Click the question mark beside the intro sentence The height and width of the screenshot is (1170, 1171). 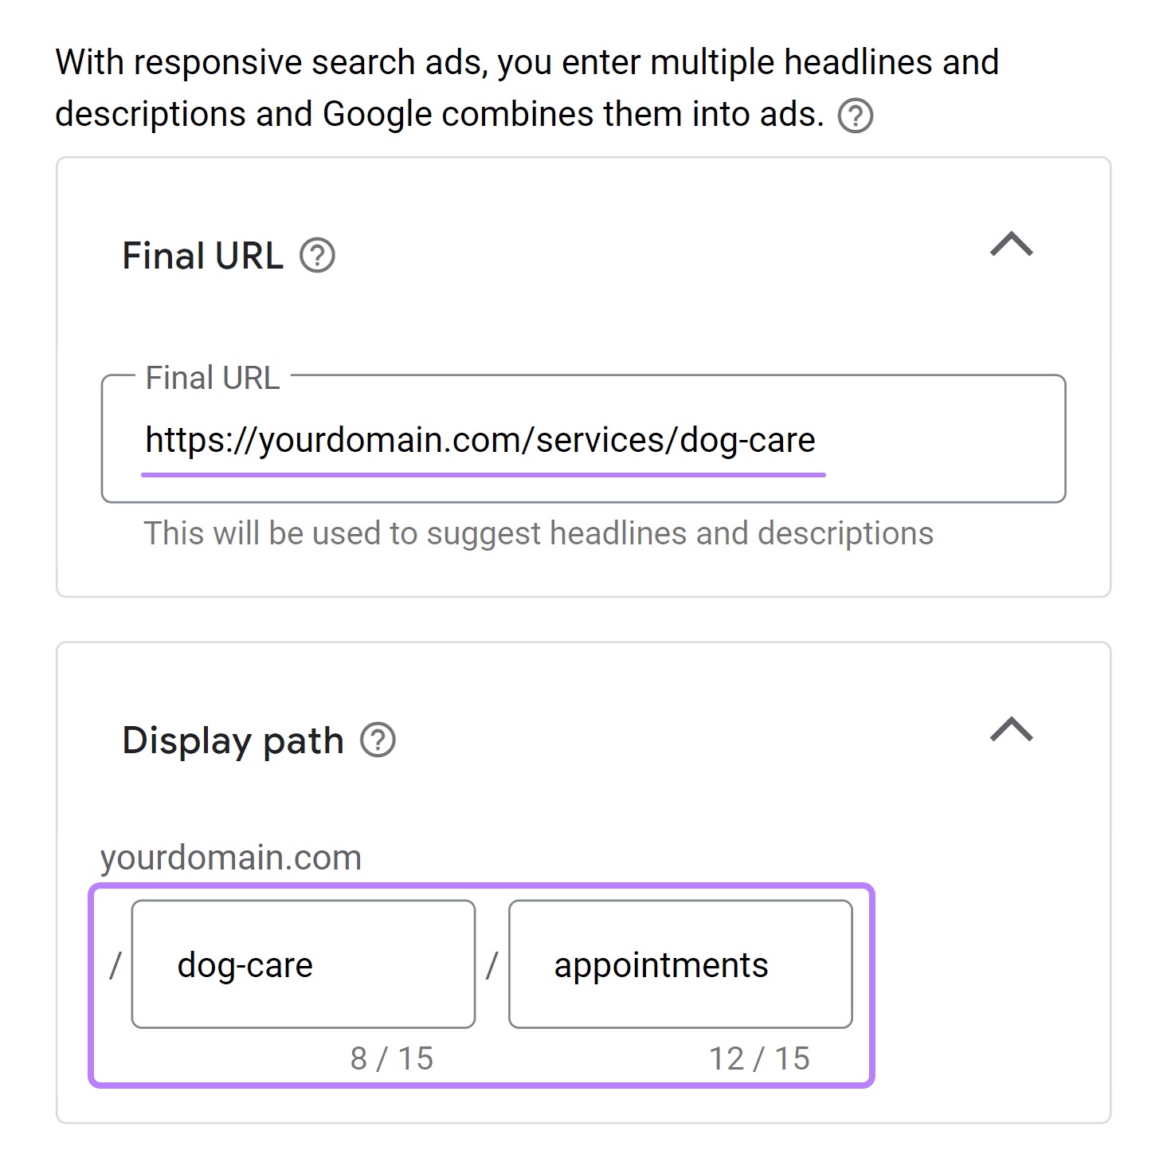(856, 115)
